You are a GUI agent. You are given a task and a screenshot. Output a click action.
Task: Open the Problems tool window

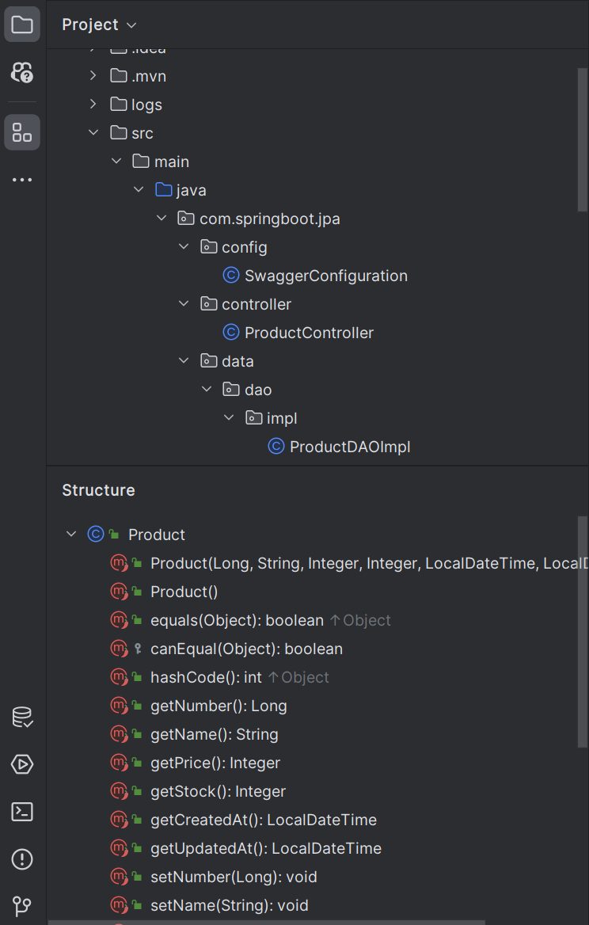coord(22,859)
